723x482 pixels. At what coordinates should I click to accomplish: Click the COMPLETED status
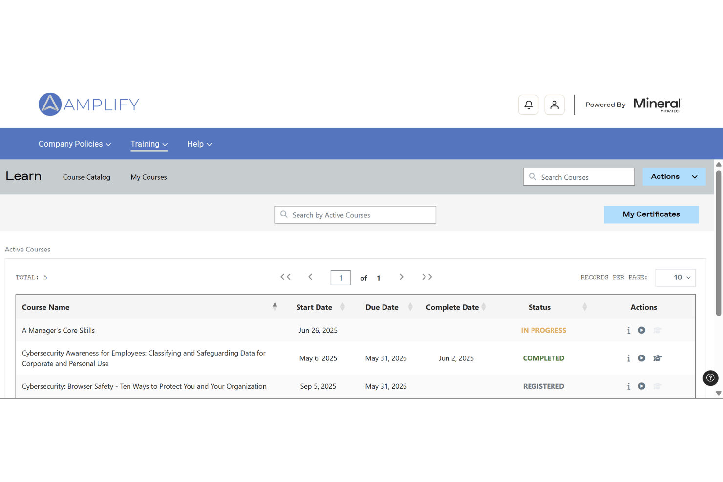pyautogui.click(x=543, y=358)
